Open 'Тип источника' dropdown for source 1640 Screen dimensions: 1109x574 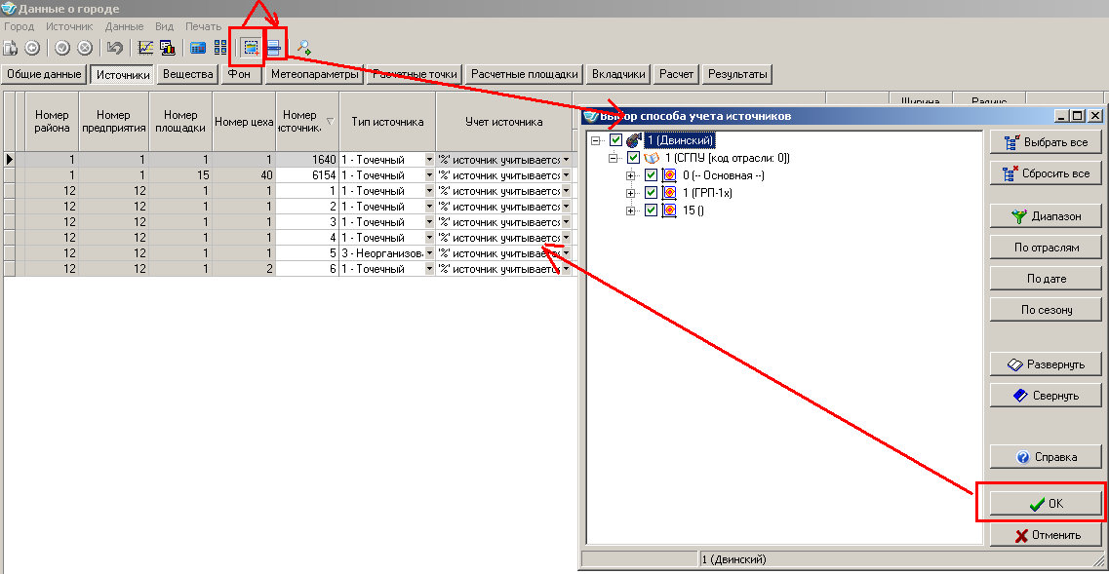click(x=428, y=160)
